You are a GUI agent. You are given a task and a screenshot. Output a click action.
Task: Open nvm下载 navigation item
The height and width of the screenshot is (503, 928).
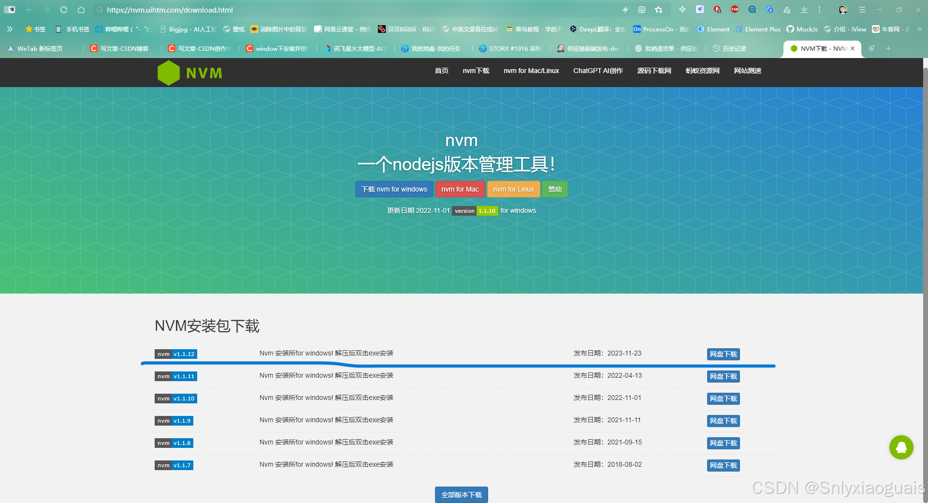(476, 71)
